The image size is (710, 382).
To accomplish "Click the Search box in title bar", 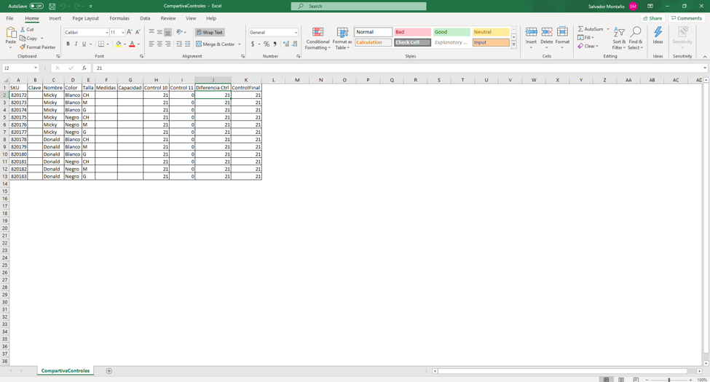I will click(x=358, y=7).
